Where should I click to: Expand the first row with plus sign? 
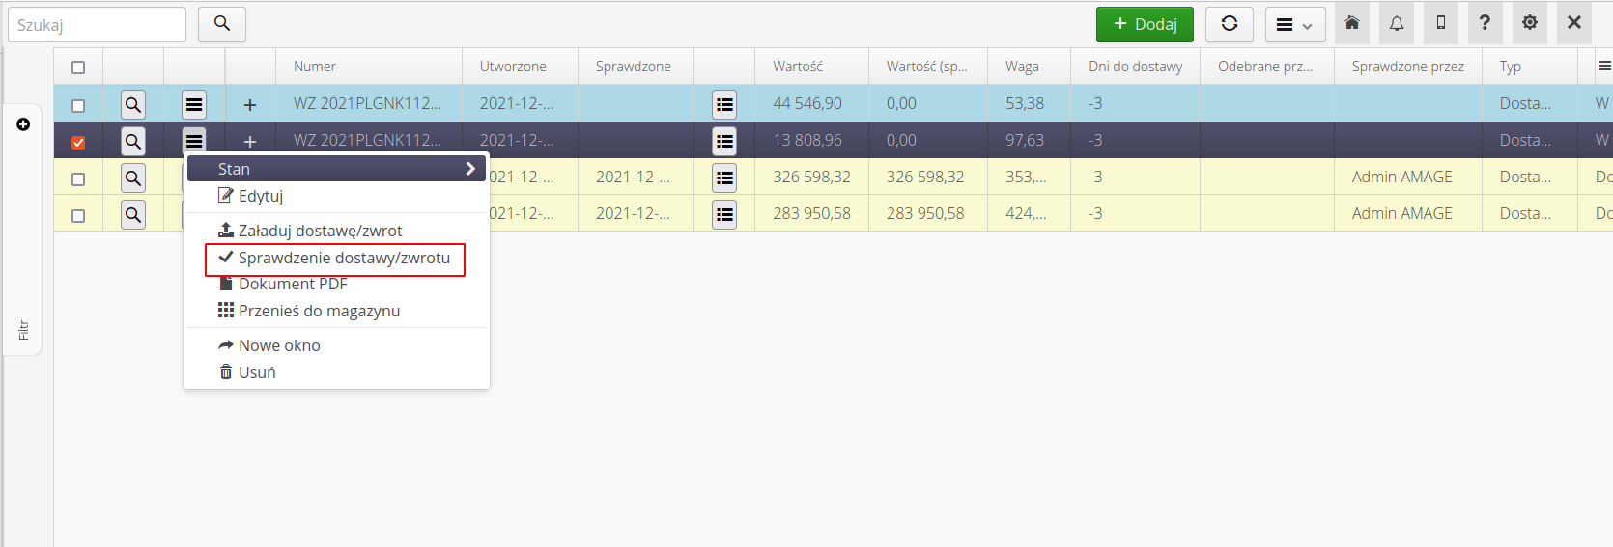coord(250,104)
